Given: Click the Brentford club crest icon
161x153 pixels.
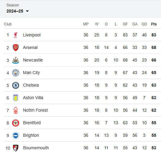Looking at the screenshot, I should (x=16, y=123).
